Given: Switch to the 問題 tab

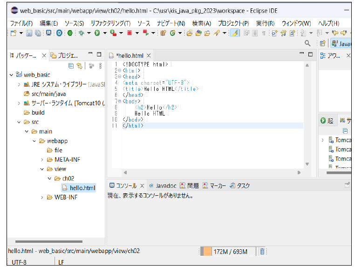Looking at the screenshot, I should [x=189, y=185].
